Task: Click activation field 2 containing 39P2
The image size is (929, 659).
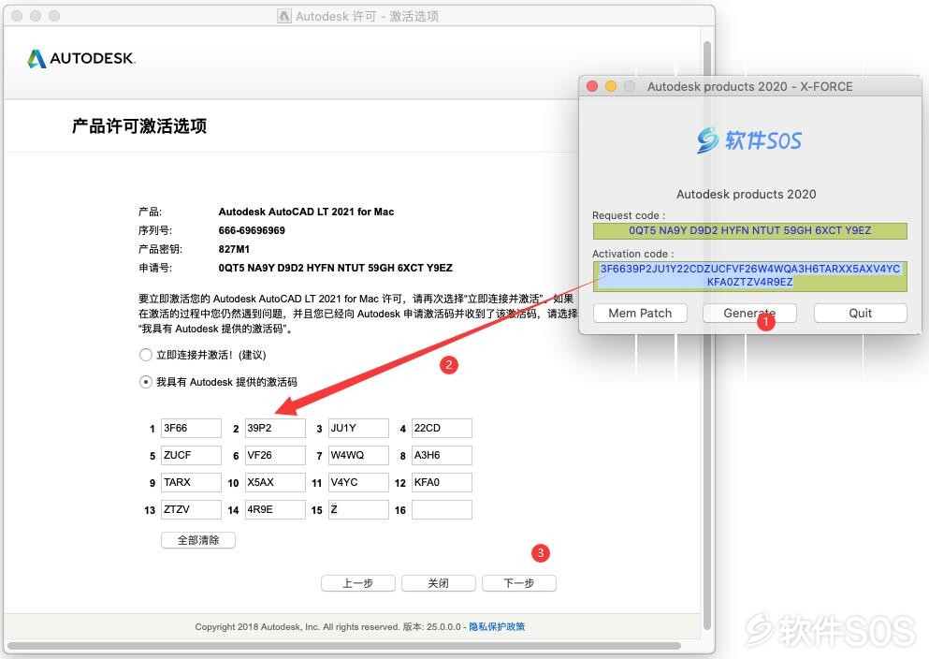Action: pyautogui.click(x=275, y=428)
